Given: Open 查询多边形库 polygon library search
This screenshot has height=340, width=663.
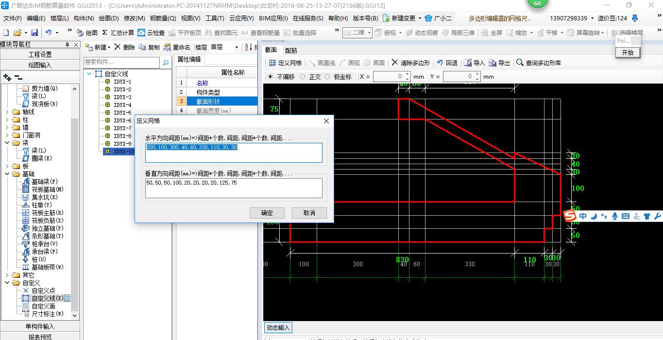Looking at the screenshot, I should (x=539, y=63).
